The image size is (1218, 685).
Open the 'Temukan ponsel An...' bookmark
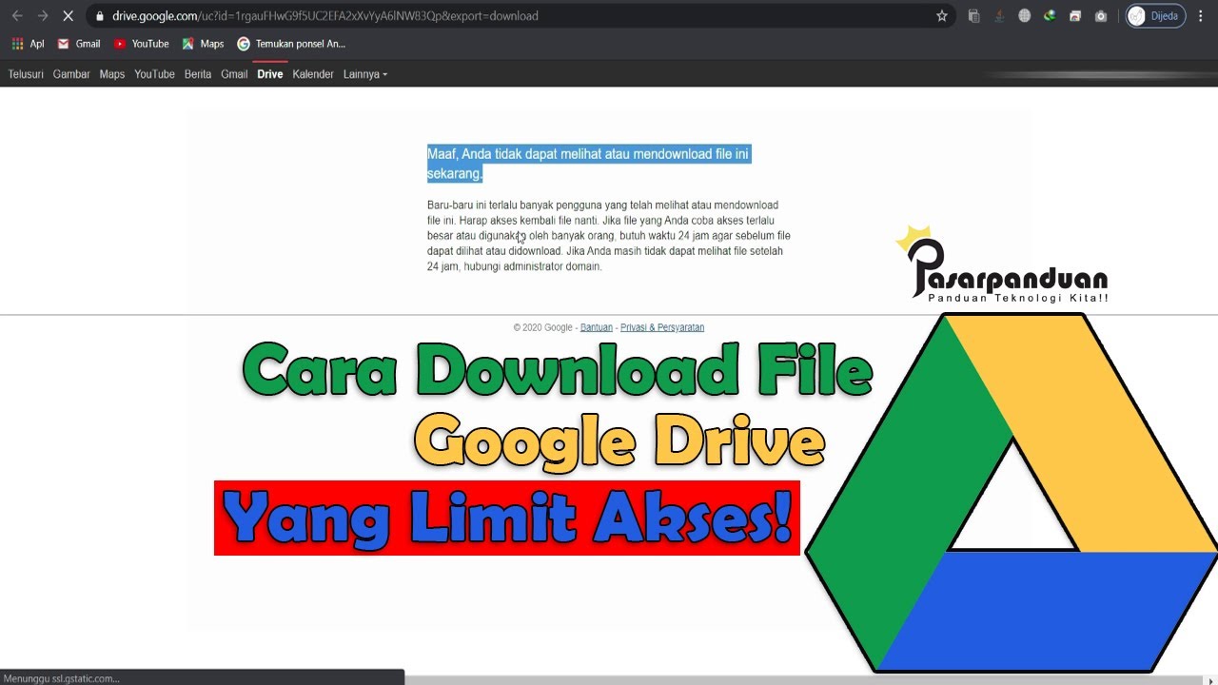tap(291, 44)
